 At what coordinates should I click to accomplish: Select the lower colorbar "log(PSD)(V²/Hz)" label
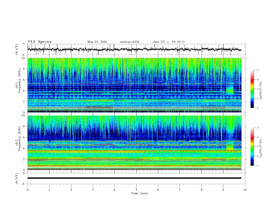[x=261, y=148]
